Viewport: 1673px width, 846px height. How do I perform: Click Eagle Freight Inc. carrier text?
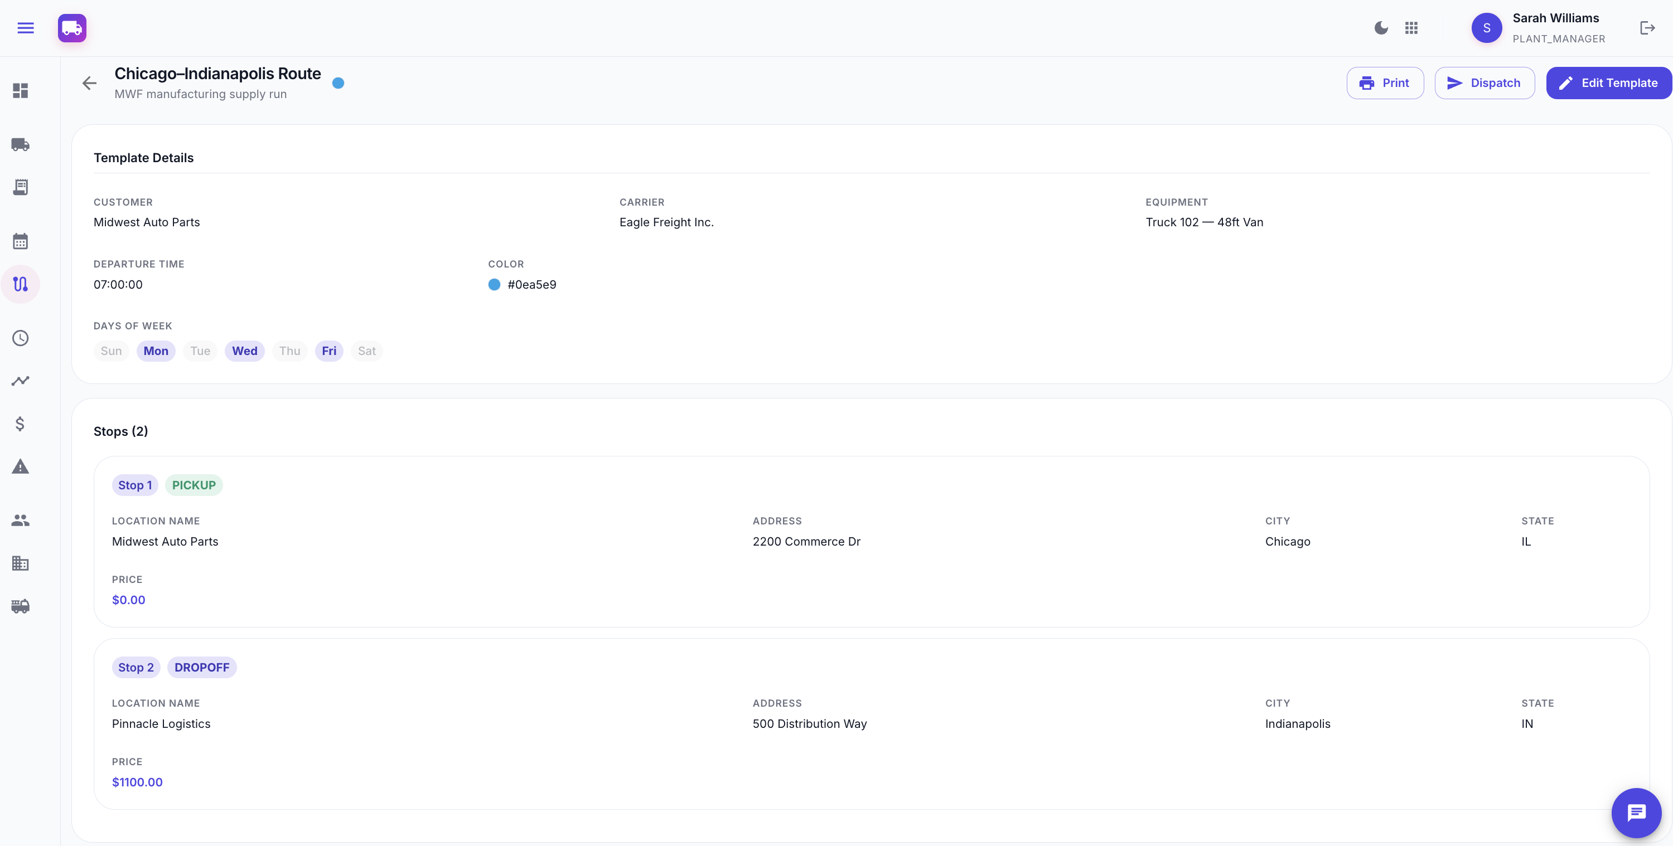point(666,222)
